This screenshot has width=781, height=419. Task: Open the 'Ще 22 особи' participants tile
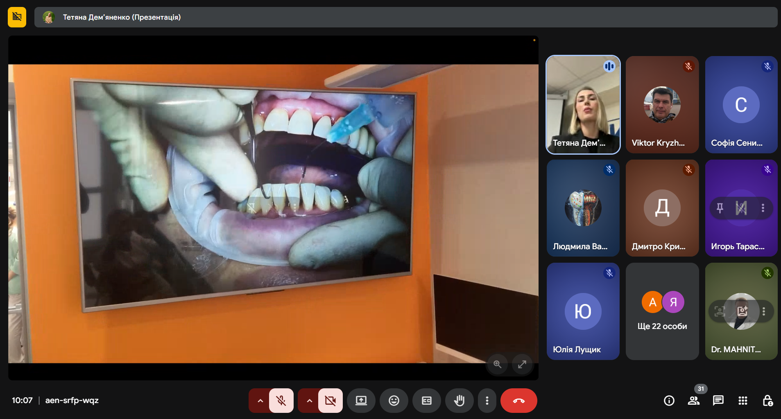click(x=662, y=311)
